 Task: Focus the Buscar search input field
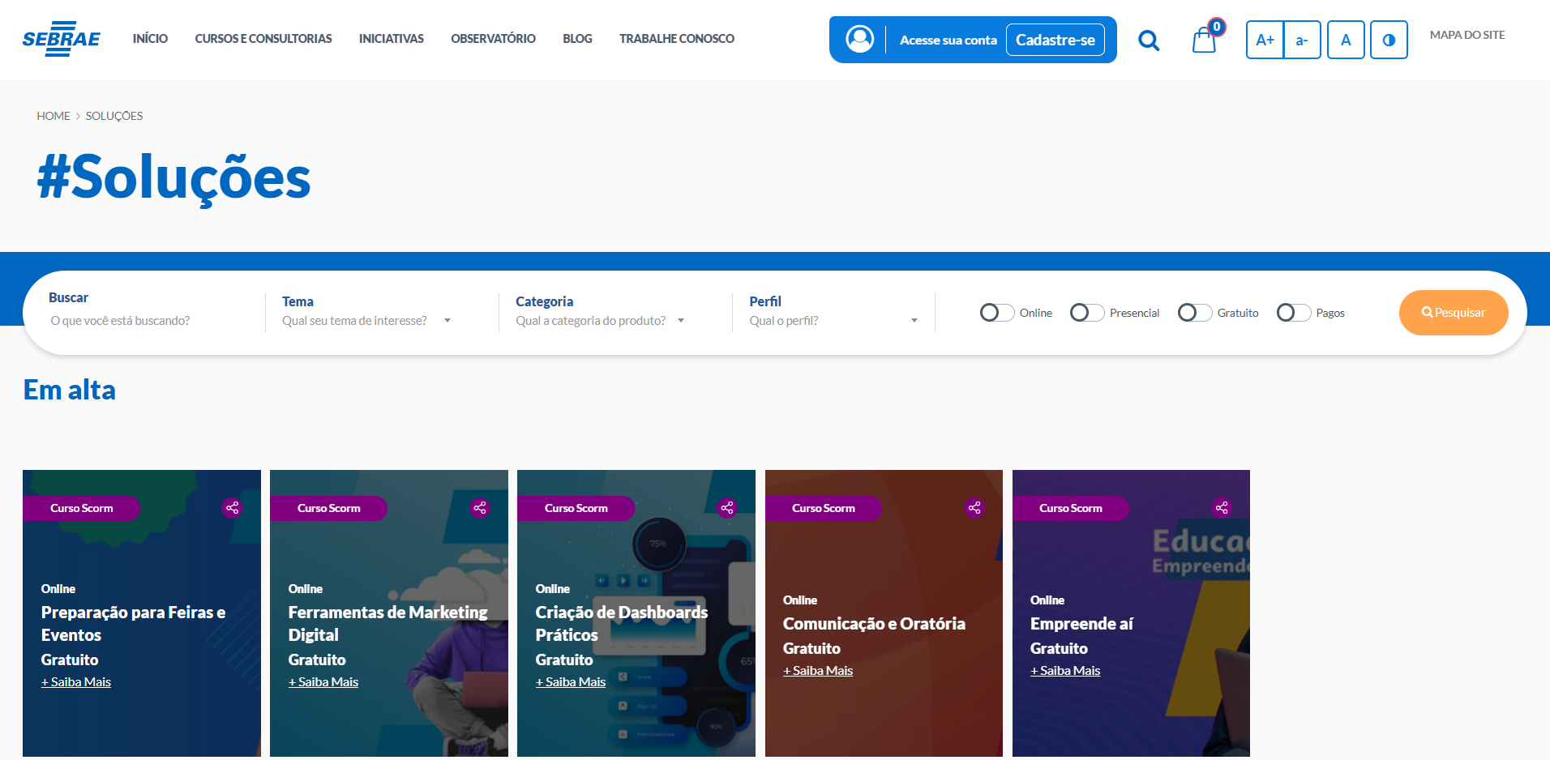click(x=150, y=321)
